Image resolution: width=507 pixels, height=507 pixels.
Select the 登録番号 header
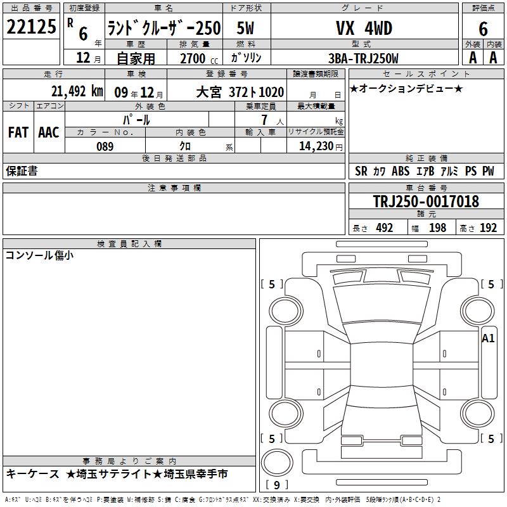(227, 74)
